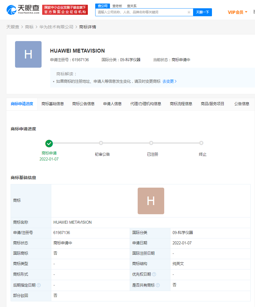
Task: Select the 公告信息 tab
Action: click(x=242, y=104)
